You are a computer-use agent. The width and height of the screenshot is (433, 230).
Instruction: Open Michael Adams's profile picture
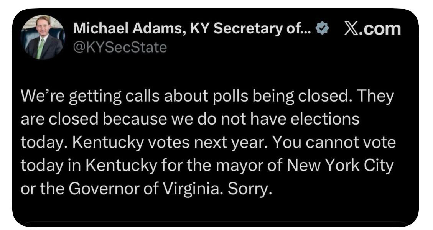click(43, 37)
